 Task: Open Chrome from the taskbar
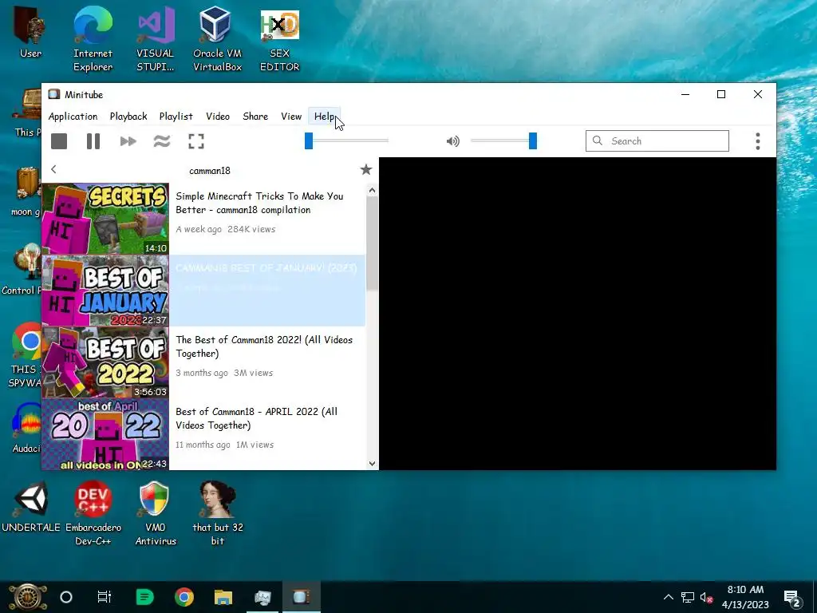click(x=184, y=597)
